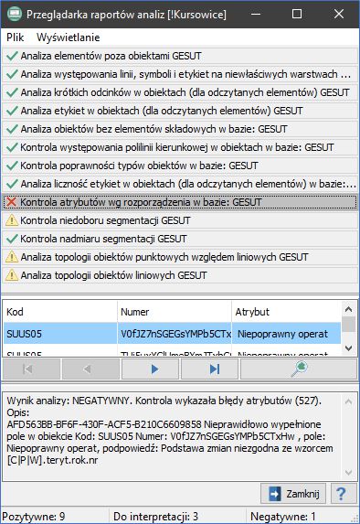Select Analiza topologii obiektów liniowych GESUT row
Image resolution: width=360 pixels, height=524 pixels.
pyautogui.click(x=180, y=275)
